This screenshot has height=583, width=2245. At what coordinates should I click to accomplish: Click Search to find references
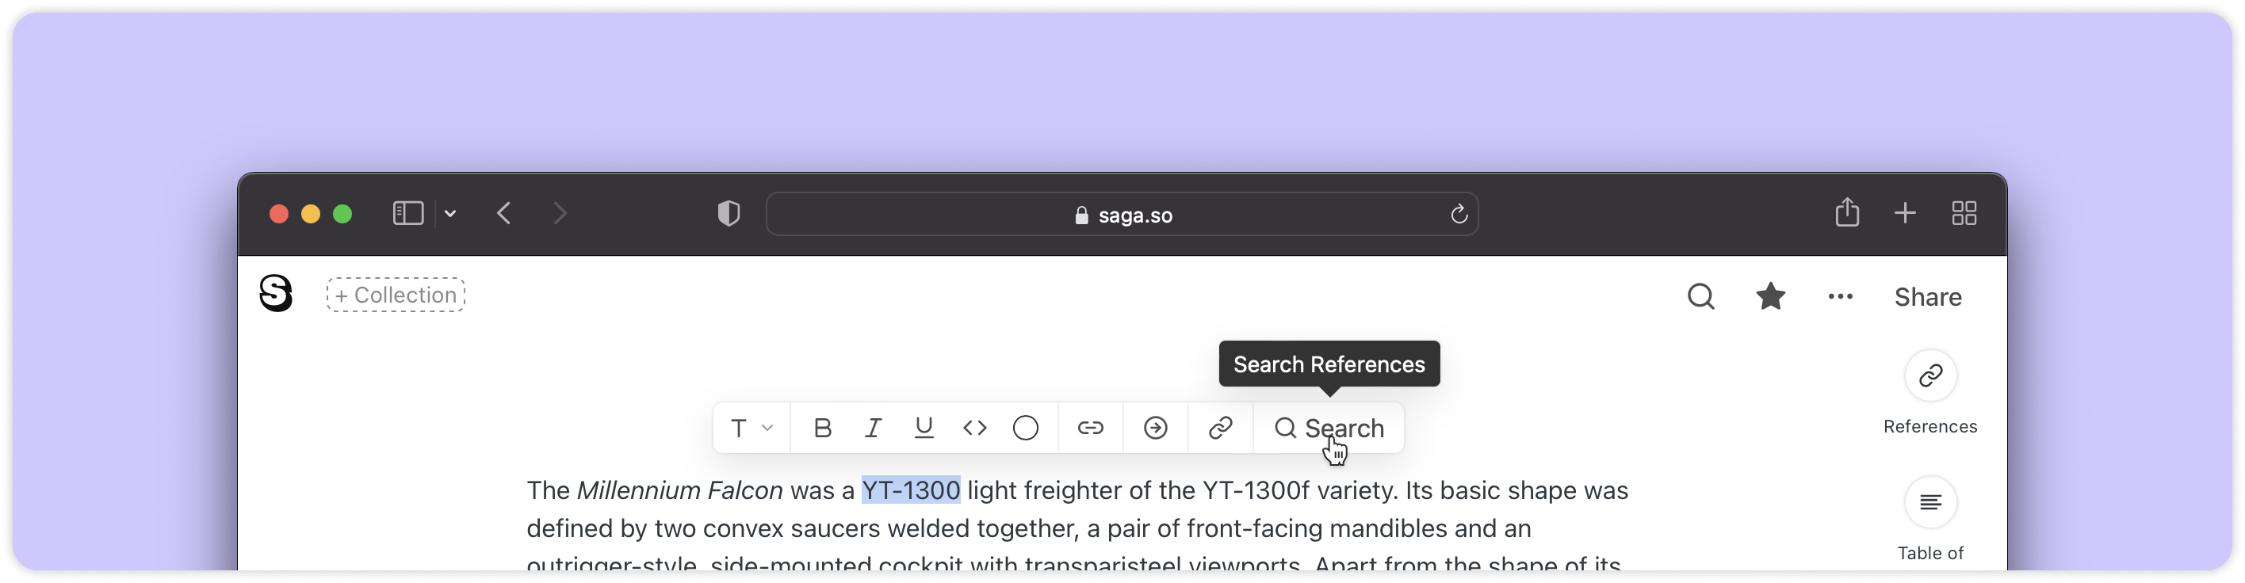pos(1329,428)
